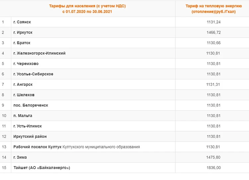This screenshot has width=249, height=180.
Task: Click the г. Черемхово cell
Action: click(x=26, y=64)
